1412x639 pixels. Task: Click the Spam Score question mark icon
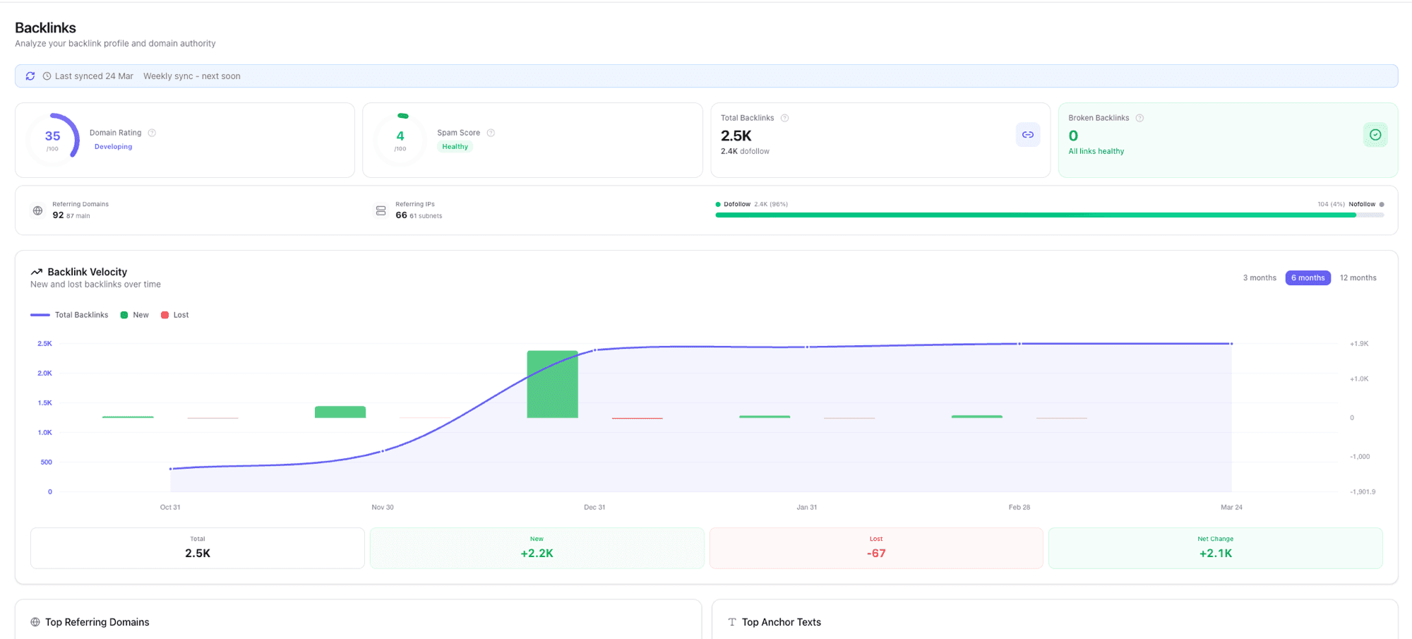pos(491,132)
